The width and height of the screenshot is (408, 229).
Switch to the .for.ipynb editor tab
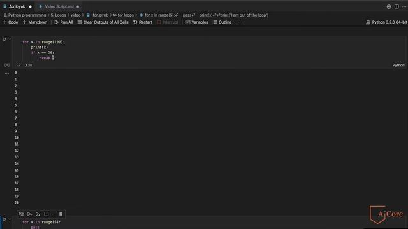point(17,6)
